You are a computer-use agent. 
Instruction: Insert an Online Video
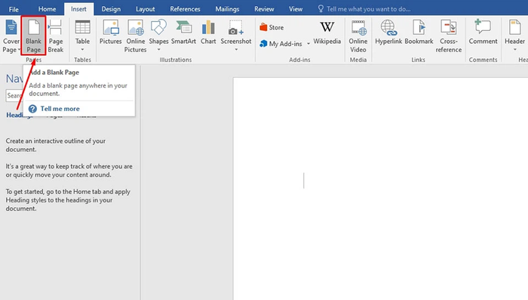[x=358, y=36]
